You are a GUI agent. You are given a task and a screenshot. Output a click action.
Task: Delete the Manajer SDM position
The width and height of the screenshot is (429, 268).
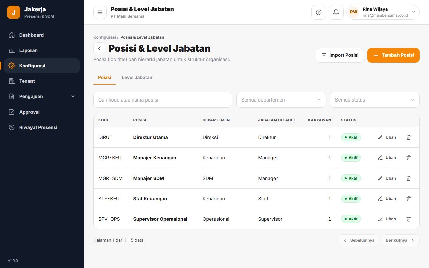coord(409,178)
